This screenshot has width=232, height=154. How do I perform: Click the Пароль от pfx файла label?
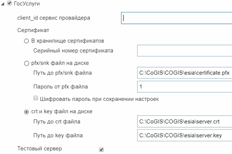pyautogui.click(x=61, y=86)
